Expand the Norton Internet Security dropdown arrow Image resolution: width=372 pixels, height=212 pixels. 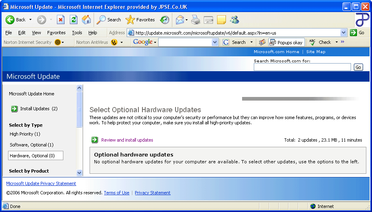(x=63, y=43)
